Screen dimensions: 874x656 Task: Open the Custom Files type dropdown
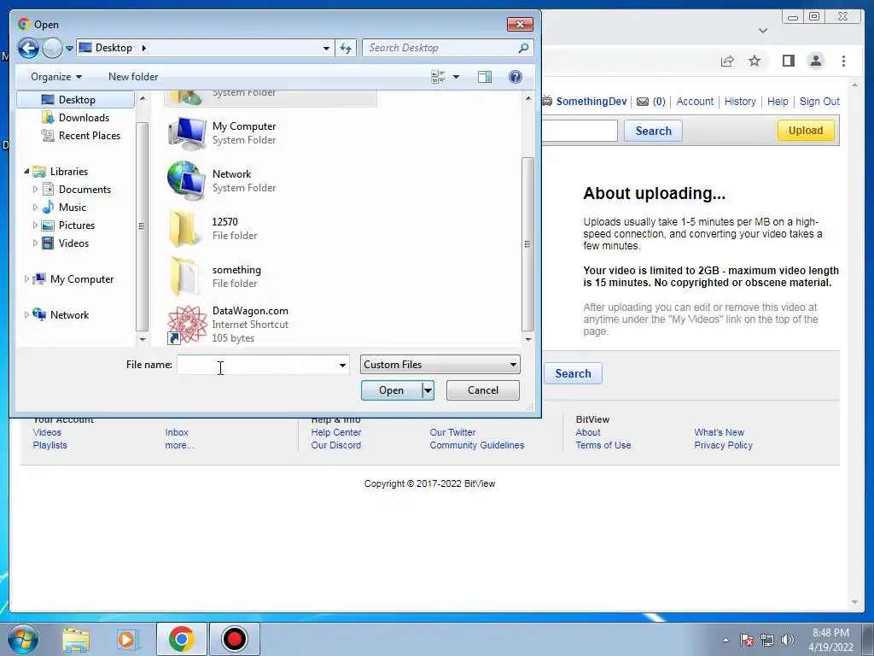440,365
